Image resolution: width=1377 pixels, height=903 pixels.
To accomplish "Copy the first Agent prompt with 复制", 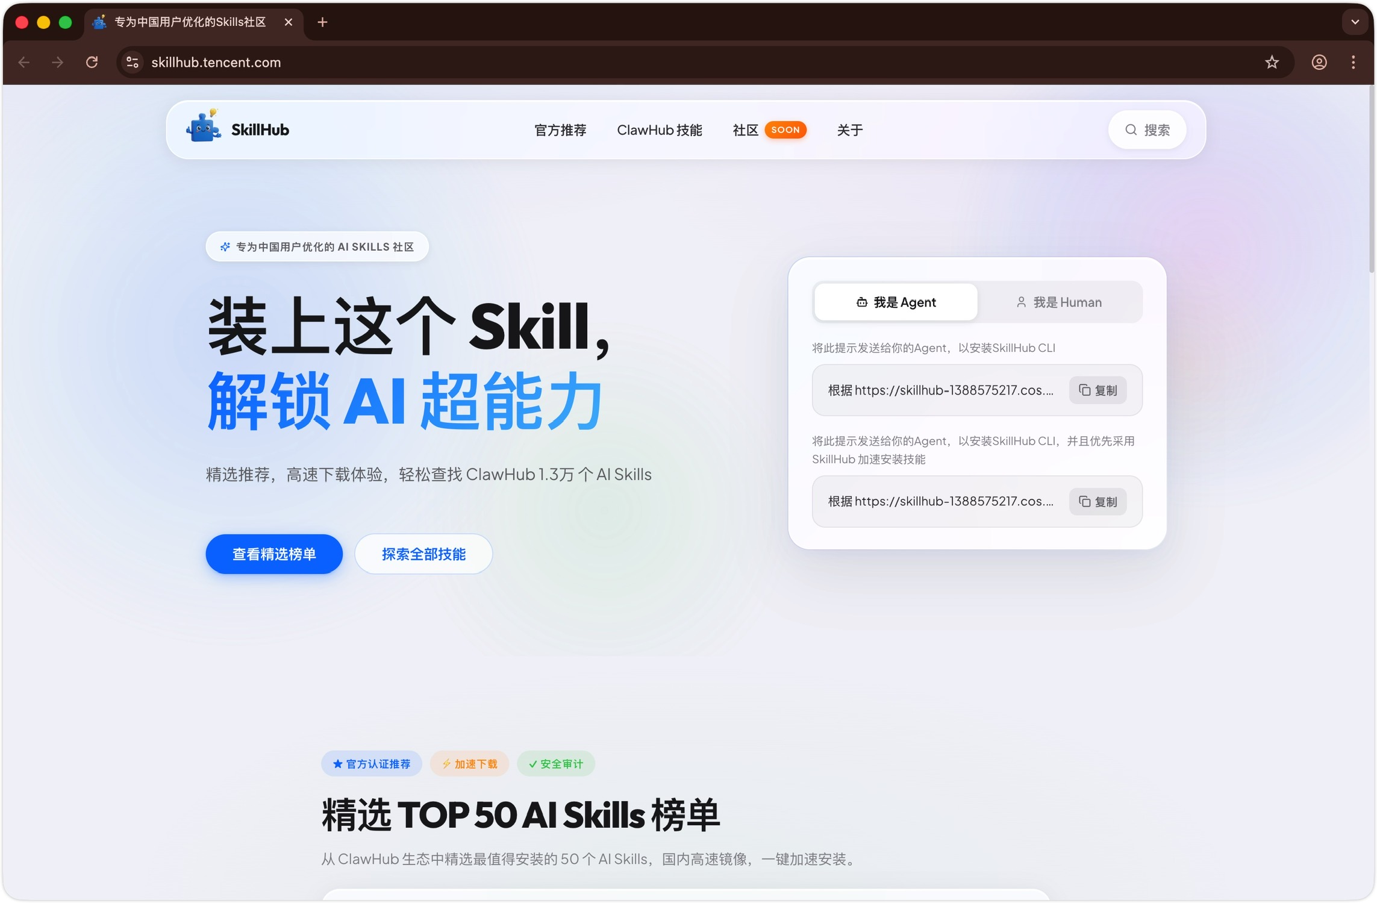I will tap(1097, 390).
